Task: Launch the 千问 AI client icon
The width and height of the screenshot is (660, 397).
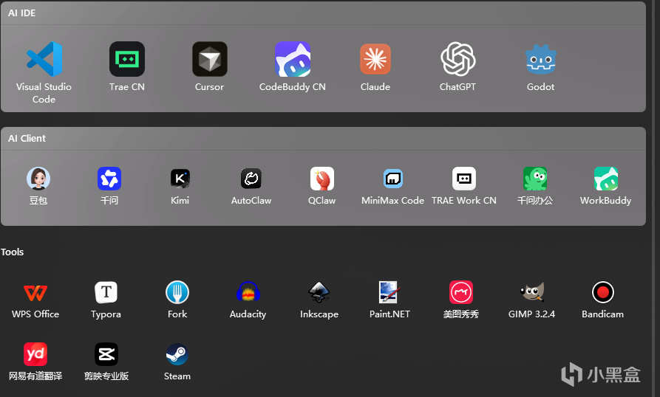Action: click(x=109, y=179)
